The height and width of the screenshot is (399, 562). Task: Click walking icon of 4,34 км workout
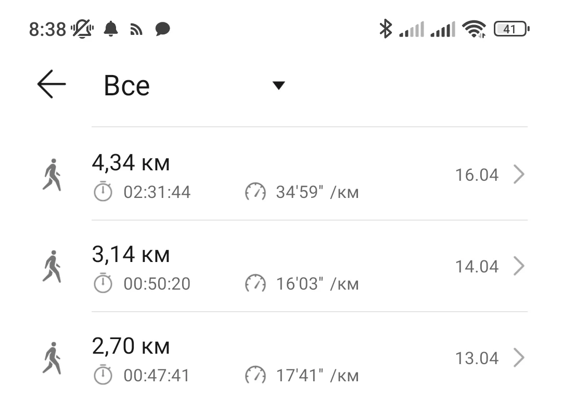(x=52, y=175)
